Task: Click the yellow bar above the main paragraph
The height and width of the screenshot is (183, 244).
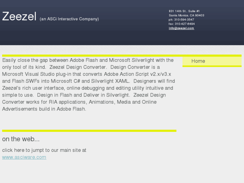Action: 89,55
